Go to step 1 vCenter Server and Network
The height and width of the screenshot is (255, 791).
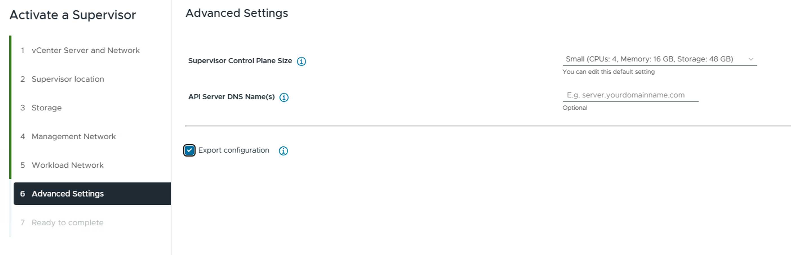[x=80, y=50]
